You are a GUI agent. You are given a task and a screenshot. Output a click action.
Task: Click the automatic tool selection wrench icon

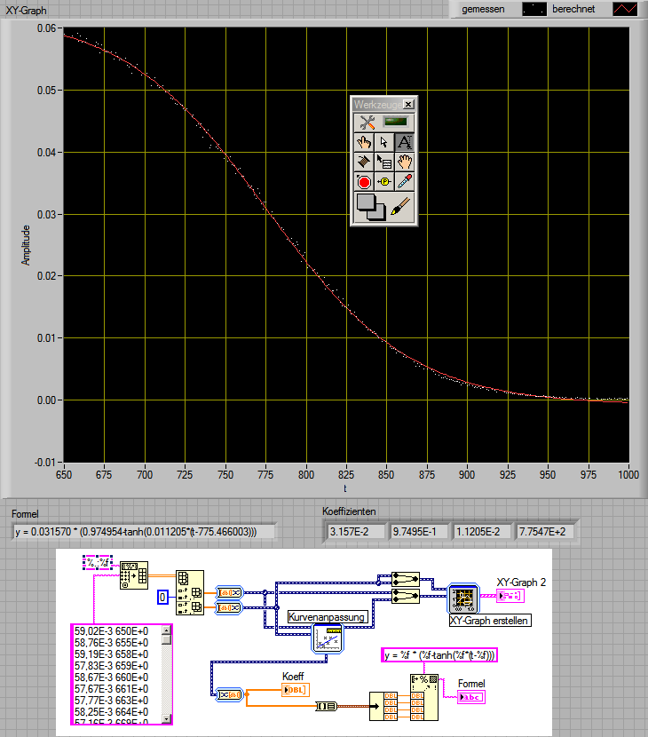pyautogui.click(x=367, y=123)
